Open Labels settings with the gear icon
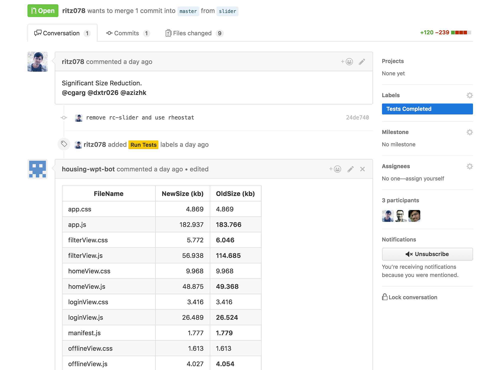The width and height of the screenshot is (500, 370). (469, 95)
